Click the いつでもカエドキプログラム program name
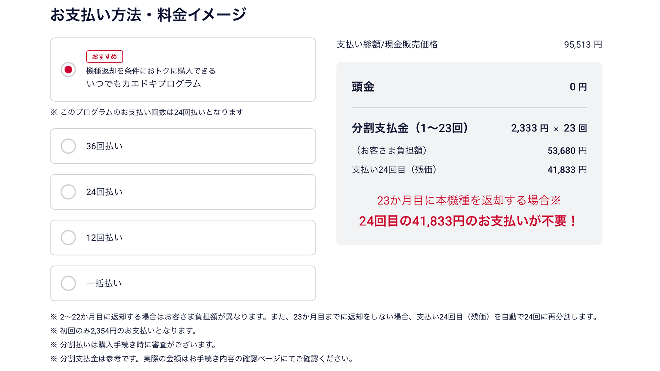The width and height of the screenshot is (660, 371). pyautogui.click(x=144, y=84)
